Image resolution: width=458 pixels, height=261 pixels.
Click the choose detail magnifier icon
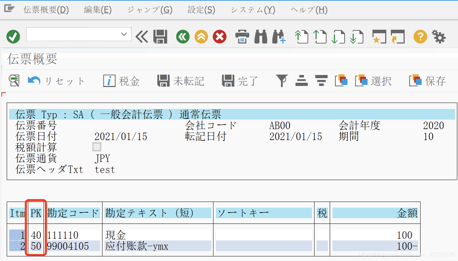[14, 81]
